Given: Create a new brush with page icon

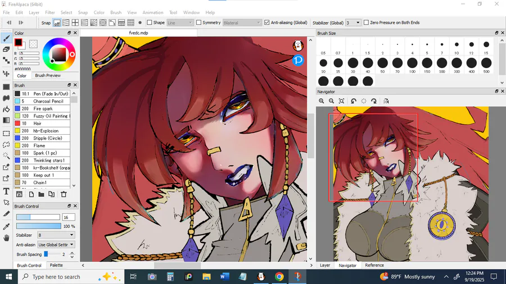Looking at the screenshot, I should click(x=31, y=194).
